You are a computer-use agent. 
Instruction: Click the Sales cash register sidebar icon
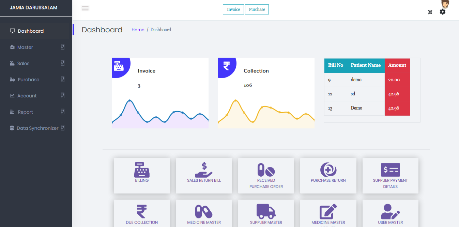tap(12, 63)
